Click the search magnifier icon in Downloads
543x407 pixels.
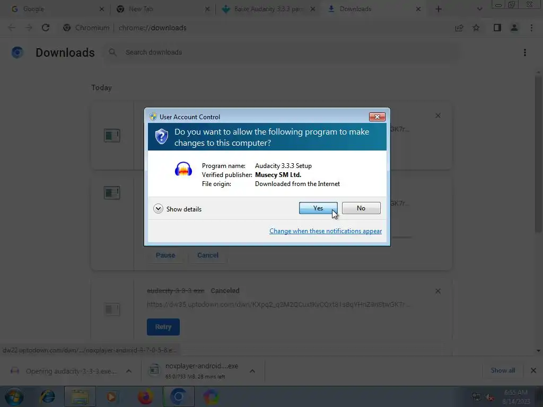tap(112, 52)
